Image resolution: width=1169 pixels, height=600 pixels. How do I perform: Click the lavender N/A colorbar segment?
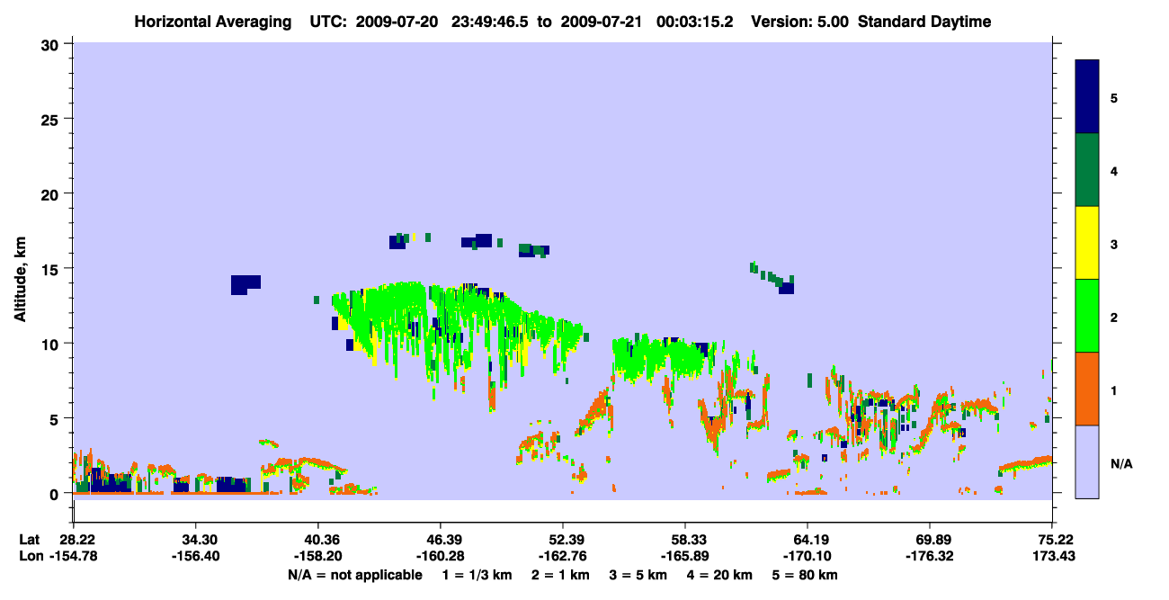point(1087,461)
